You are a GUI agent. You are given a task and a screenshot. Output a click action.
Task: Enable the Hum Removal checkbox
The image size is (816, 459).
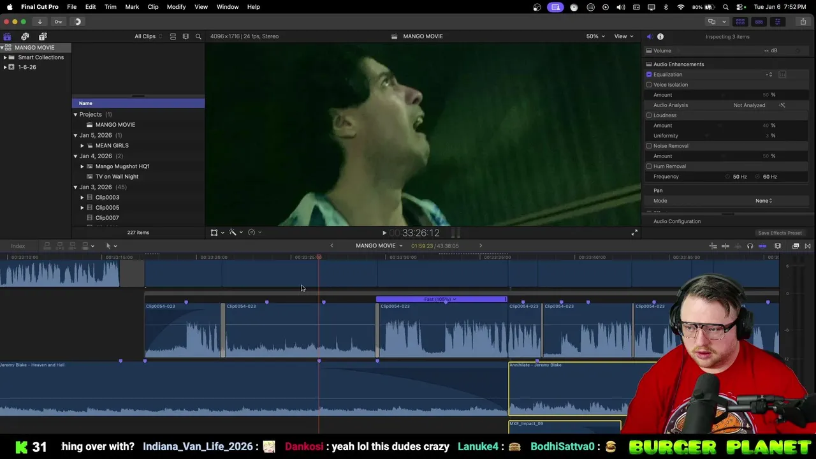pos(649,166)
